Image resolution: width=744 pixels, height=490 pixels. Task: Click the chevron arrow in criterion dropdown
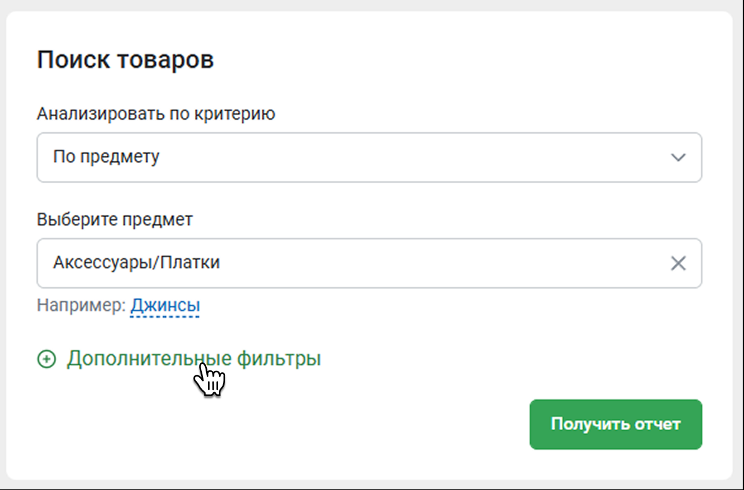(x=678, y=157)
